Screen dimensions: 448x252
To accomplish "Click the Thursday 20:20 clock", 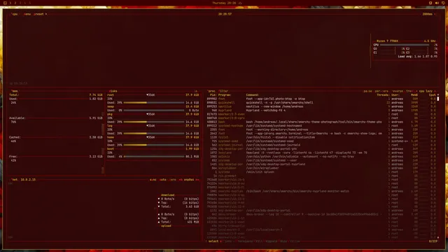I will coord(224,3).
